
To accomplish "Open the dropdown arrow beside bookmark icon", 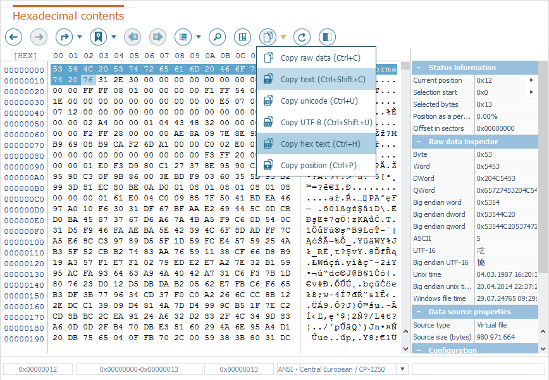I will pos(113,37).
